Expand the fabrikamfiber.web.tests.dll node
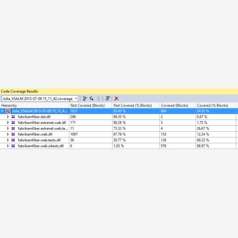Image resolution: width=238 pixels, height=238 pixels. pos(8,140)
